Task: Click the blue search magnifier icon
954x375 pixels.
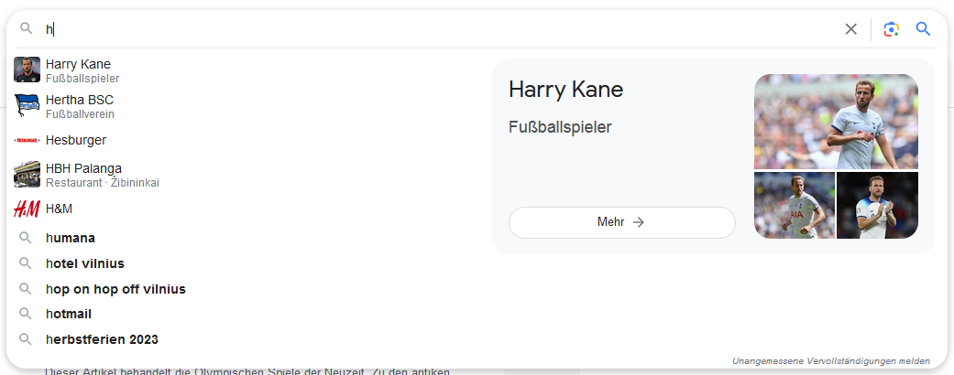Action: coord(923,29)
